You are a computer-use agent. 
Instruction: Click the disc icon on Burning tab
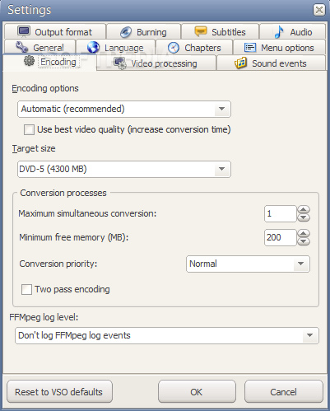click(x=126, y=32)
